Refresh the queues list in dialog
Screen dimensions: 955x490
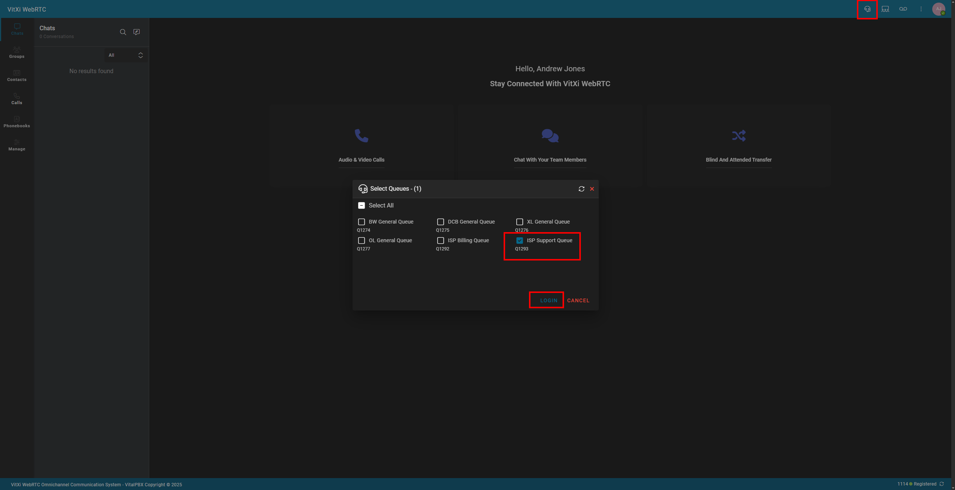(581, 189)
